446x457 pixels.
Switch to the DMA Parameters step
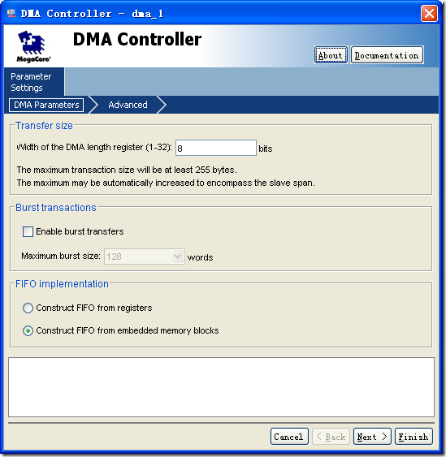[46, 105]
